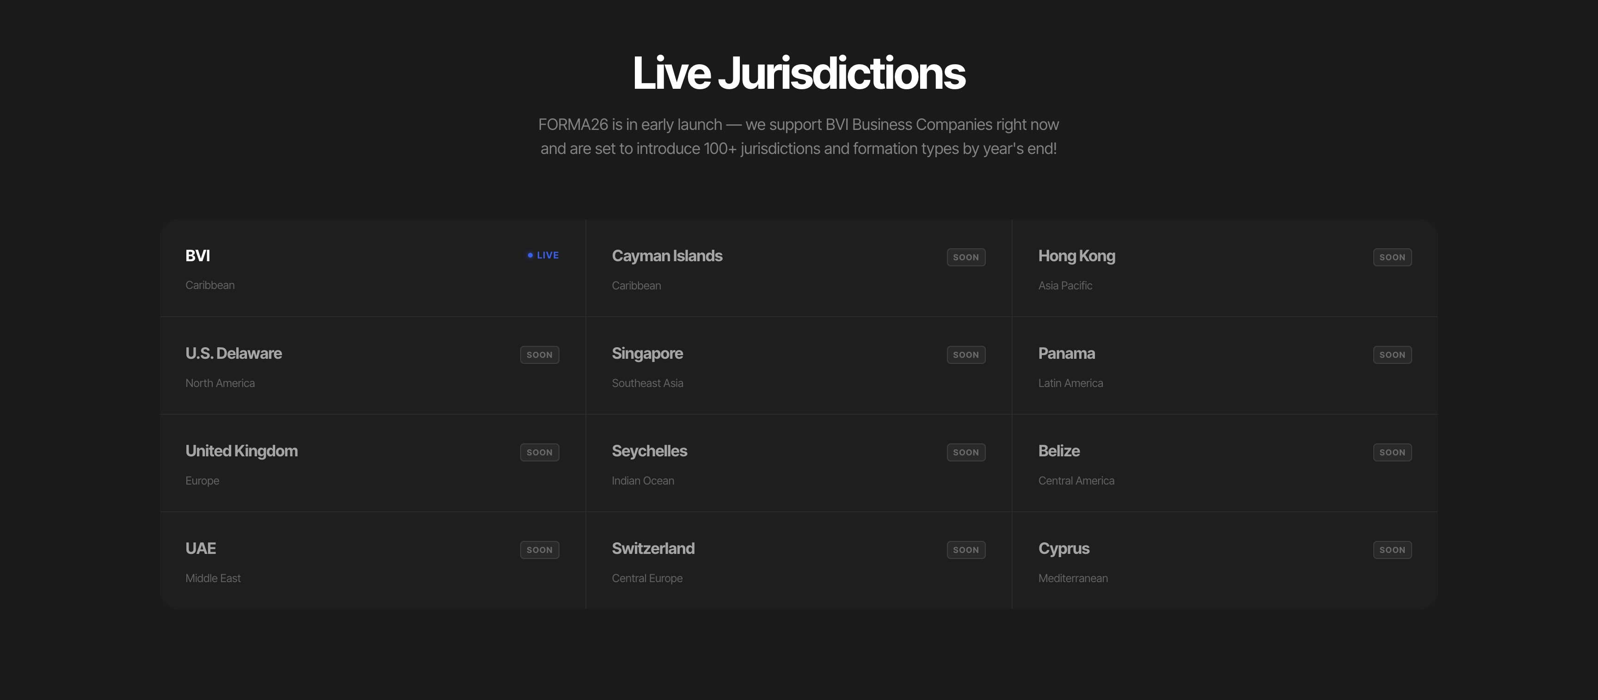Viewport: 1598px width, 700px height.
Task: Select the Cayman Islands jurisdiction name
Action: tap(667, 256)
